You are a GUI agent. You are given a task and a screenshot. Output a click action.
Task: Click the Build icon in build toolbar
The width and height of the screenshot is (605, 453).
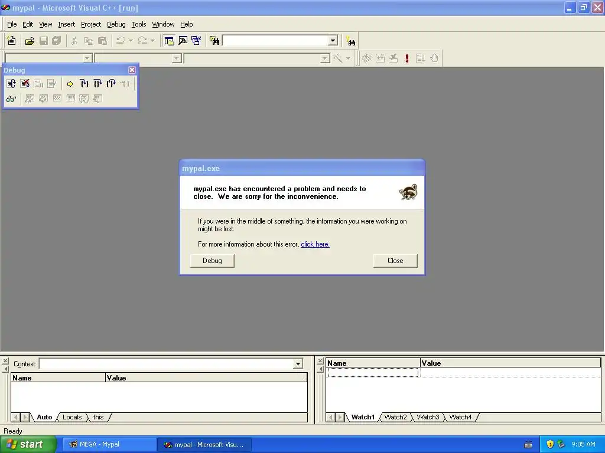tap(380, 58)
